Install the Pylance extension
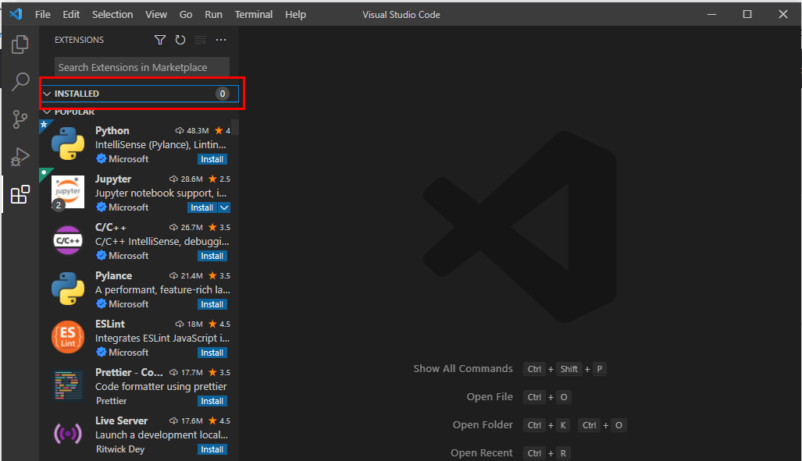The width and height of the screenshot is (802, 461). pyautogui.click(x=212, y=305)
